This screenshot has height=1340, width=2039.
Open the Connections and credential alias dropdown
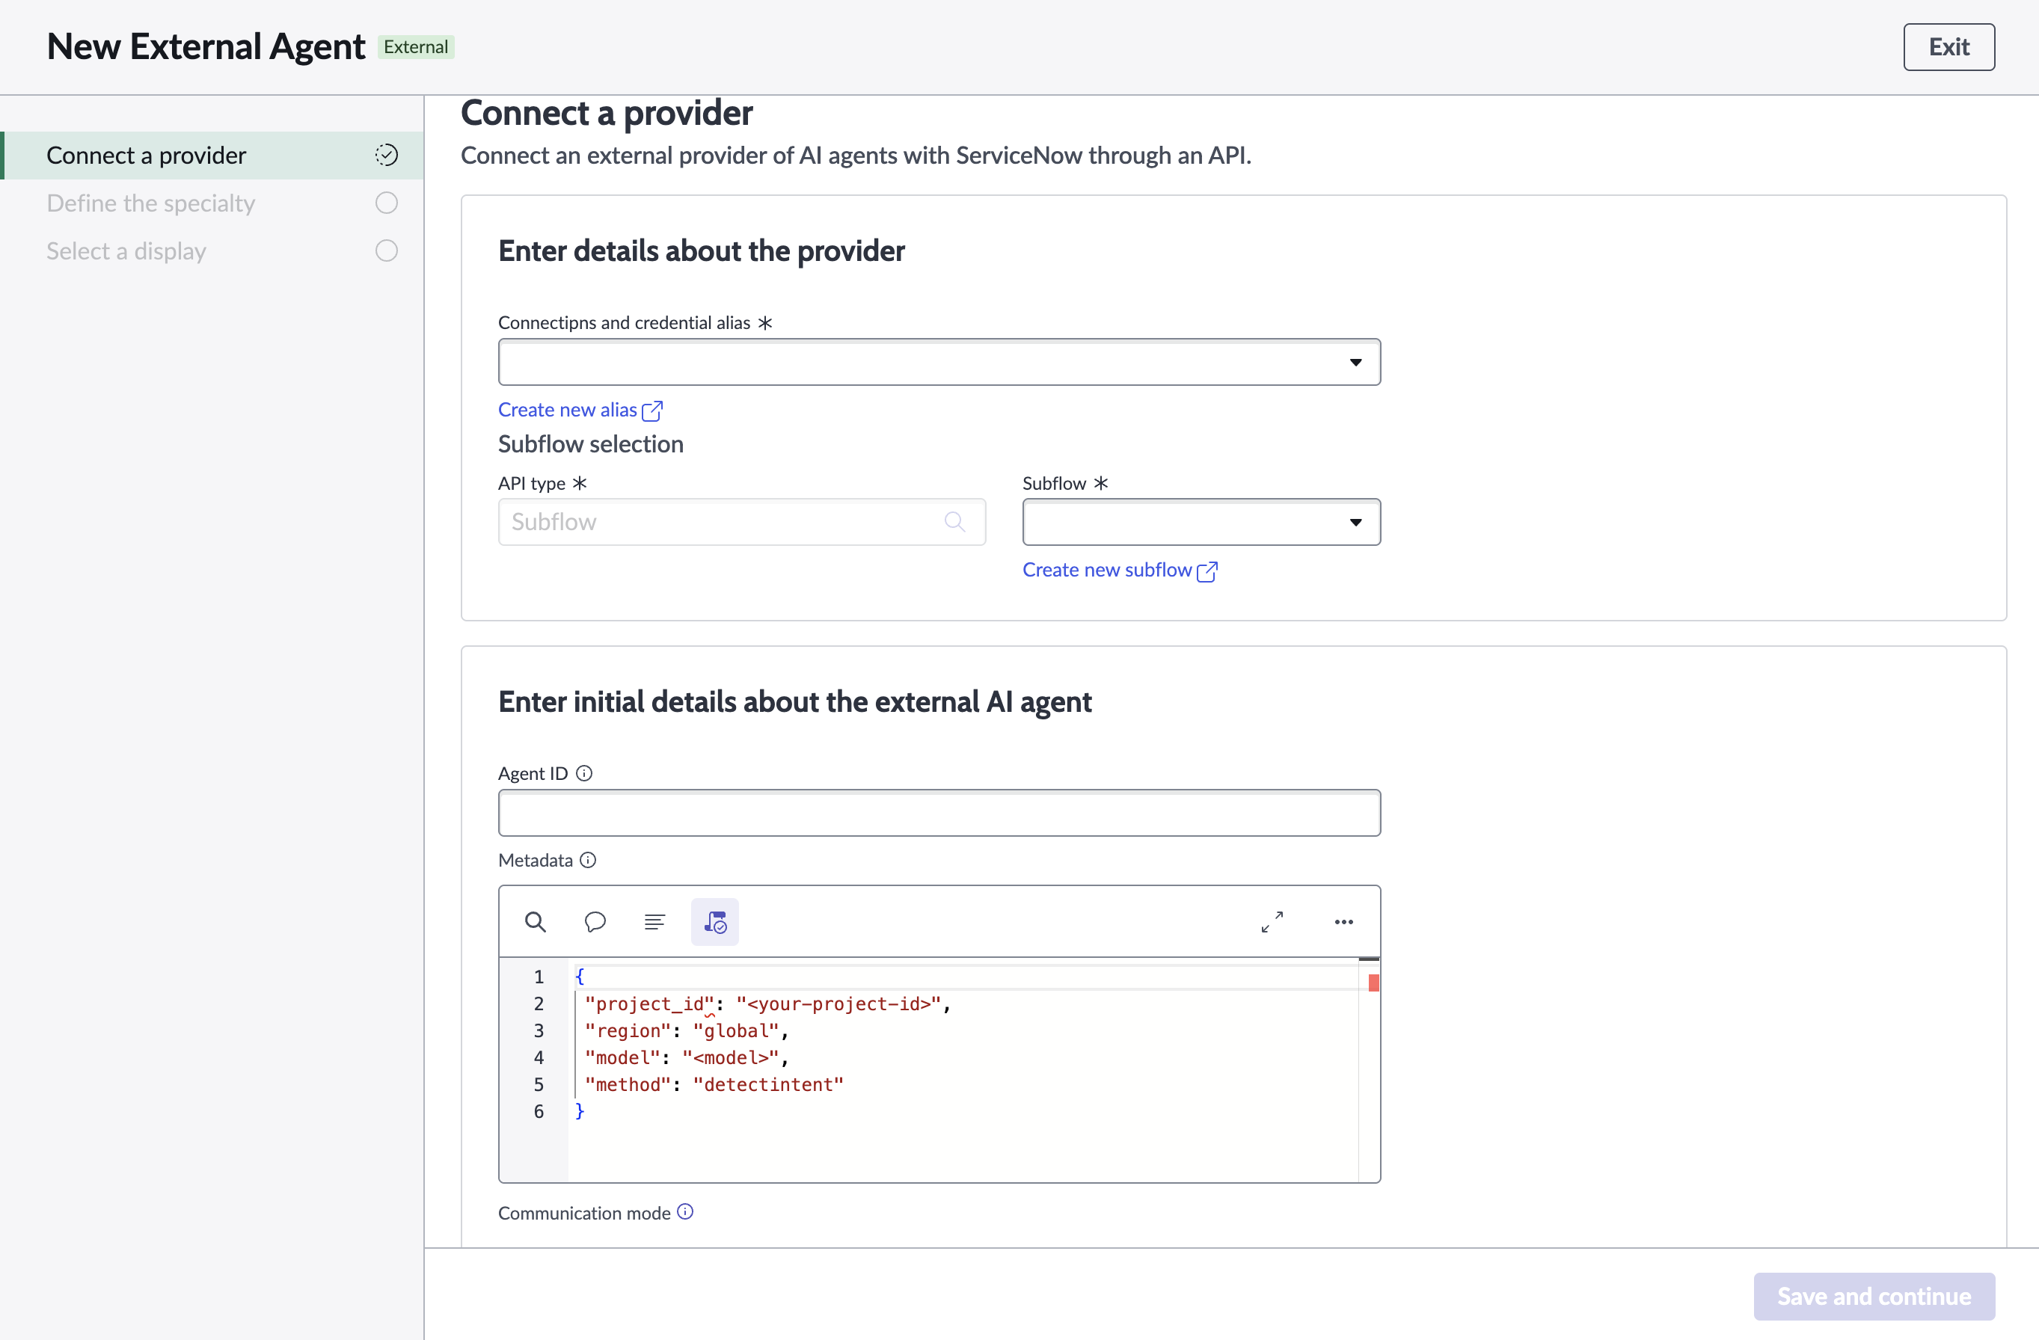pyautogui.click(x=939, y=362)
